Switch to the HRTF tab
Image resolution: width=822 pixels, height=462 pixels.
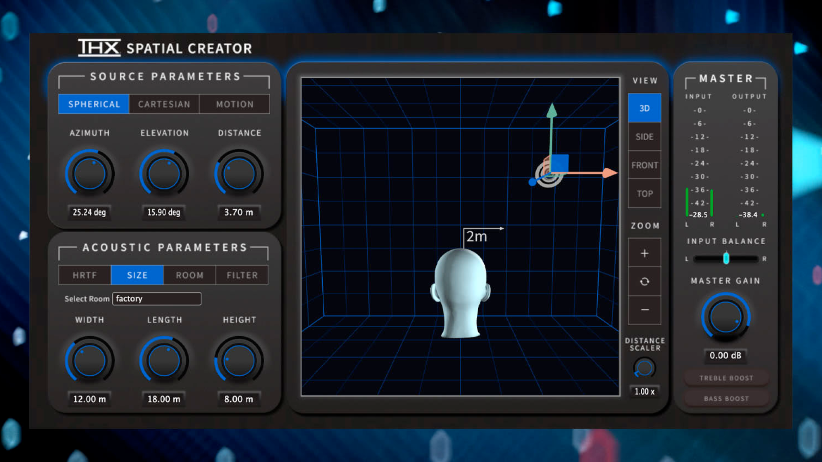click(84, 275)
